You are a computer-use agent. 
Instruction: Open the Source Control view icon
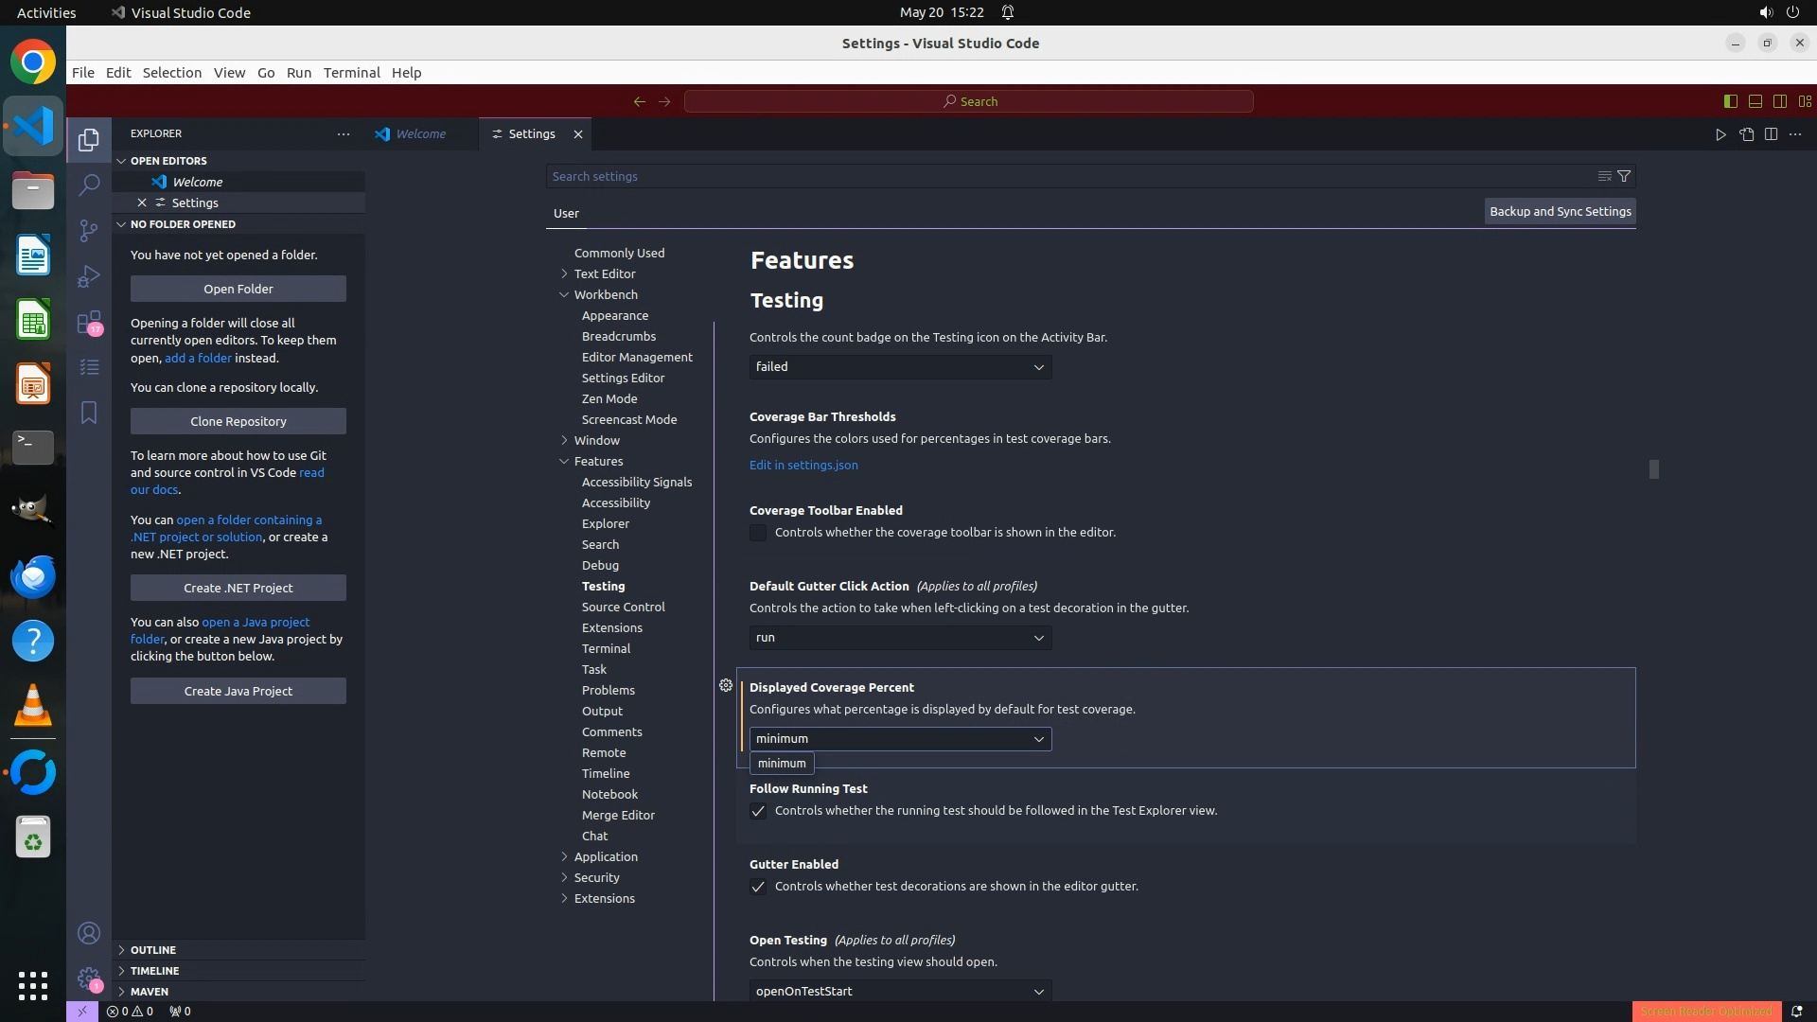[89, 230]
